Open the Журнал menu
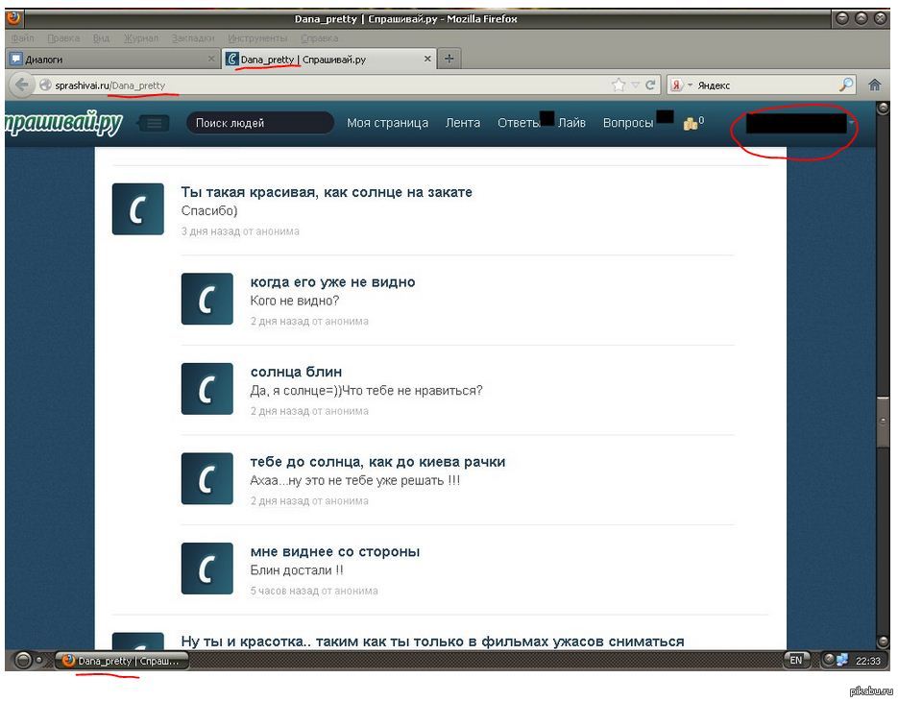Screen dimensions: 898x702 [x=141, y=38]
